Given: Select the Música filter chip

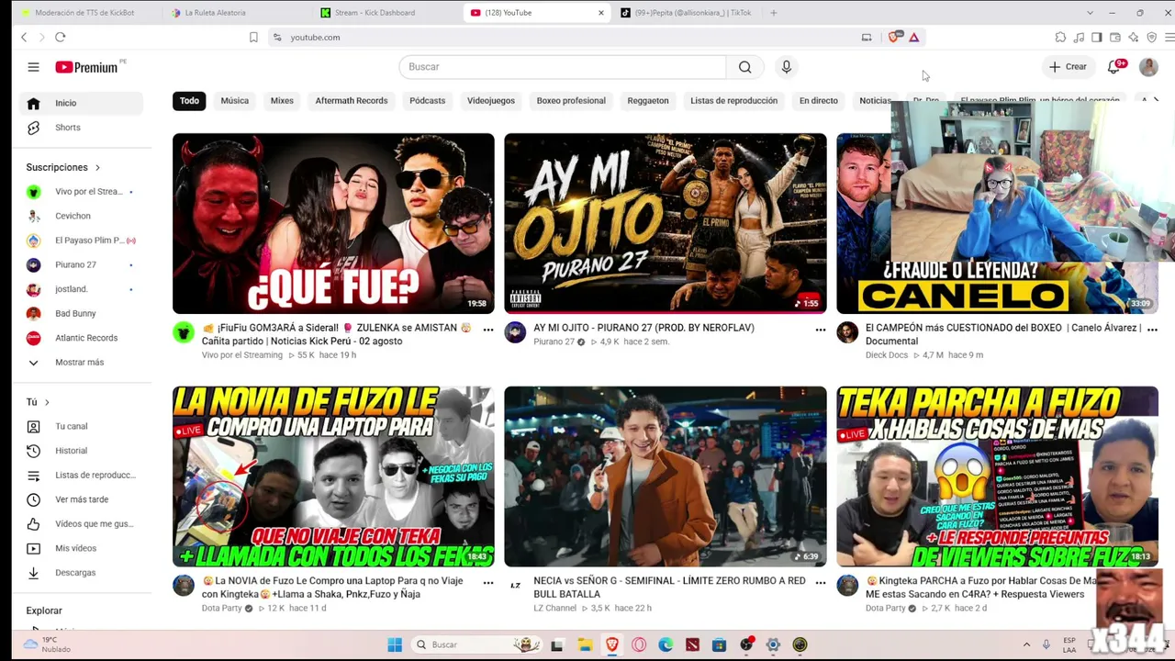Looking at the screenshot, I should pyautogui.click(x=234, y=101).
